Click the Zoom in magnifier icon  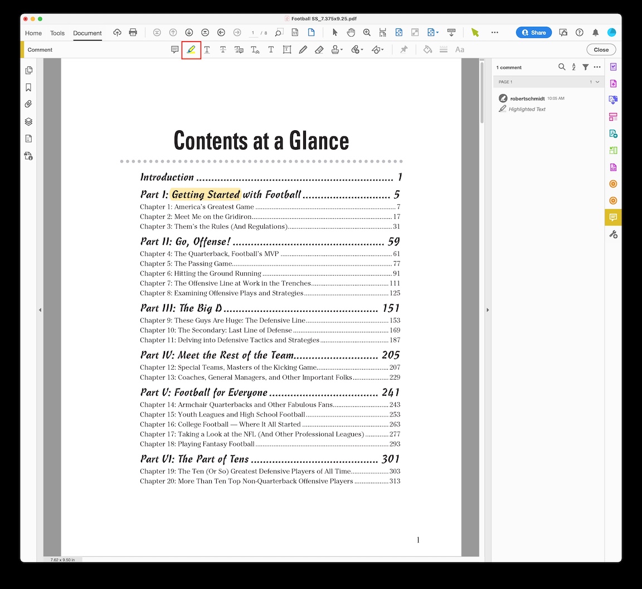click(x=367, y=32)
